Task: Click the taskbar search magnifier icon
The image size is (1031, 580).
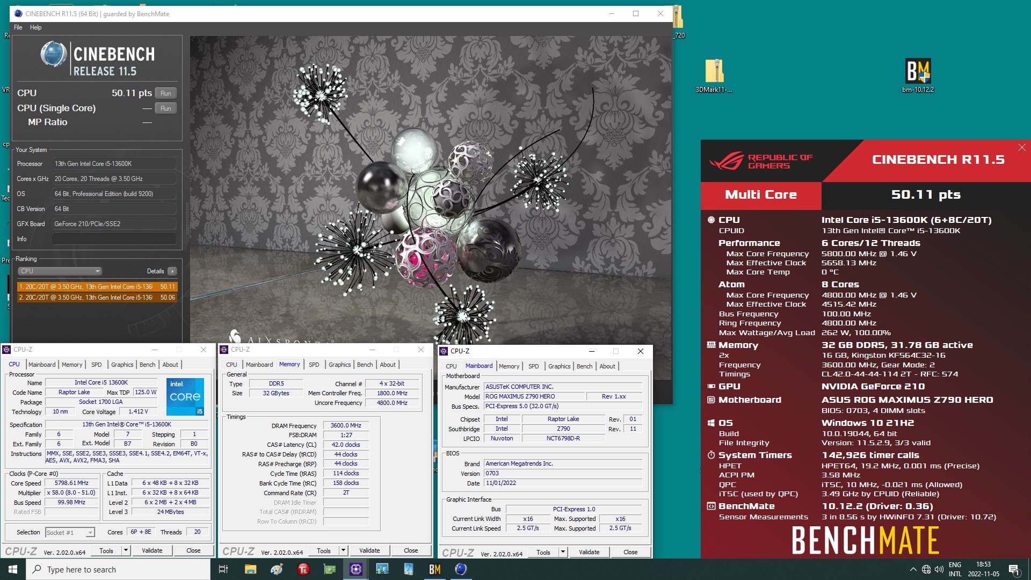Action: pyautogui.click(x=37, y=569)
